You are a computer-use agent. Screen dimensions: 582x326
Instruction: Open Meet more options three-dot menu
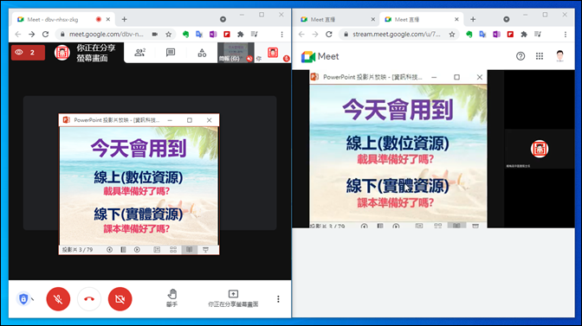pyautogui.click(x=278, y=299)
